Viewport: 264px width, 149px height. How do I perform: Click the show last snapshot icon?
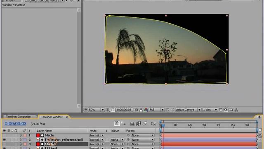(141, 110)
